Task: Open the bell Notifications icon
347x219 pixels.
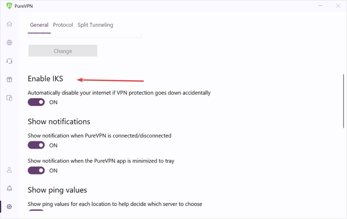Action: click(9, 188)
